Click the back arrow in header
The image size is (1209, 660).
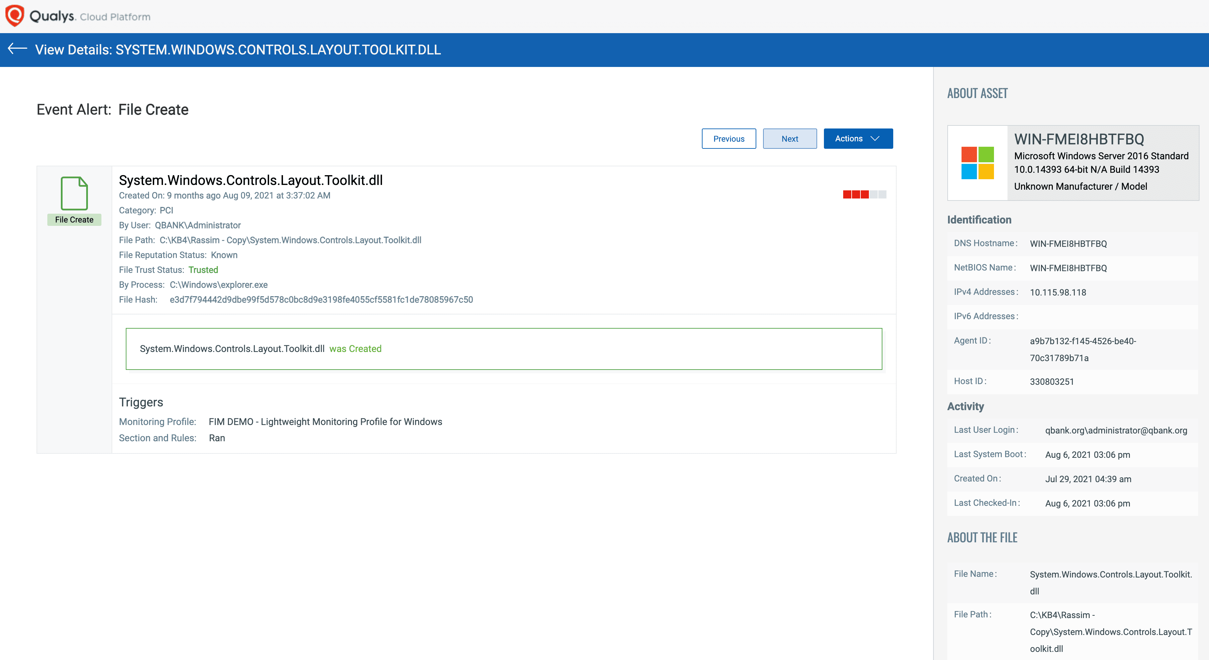tap(17, 49)
